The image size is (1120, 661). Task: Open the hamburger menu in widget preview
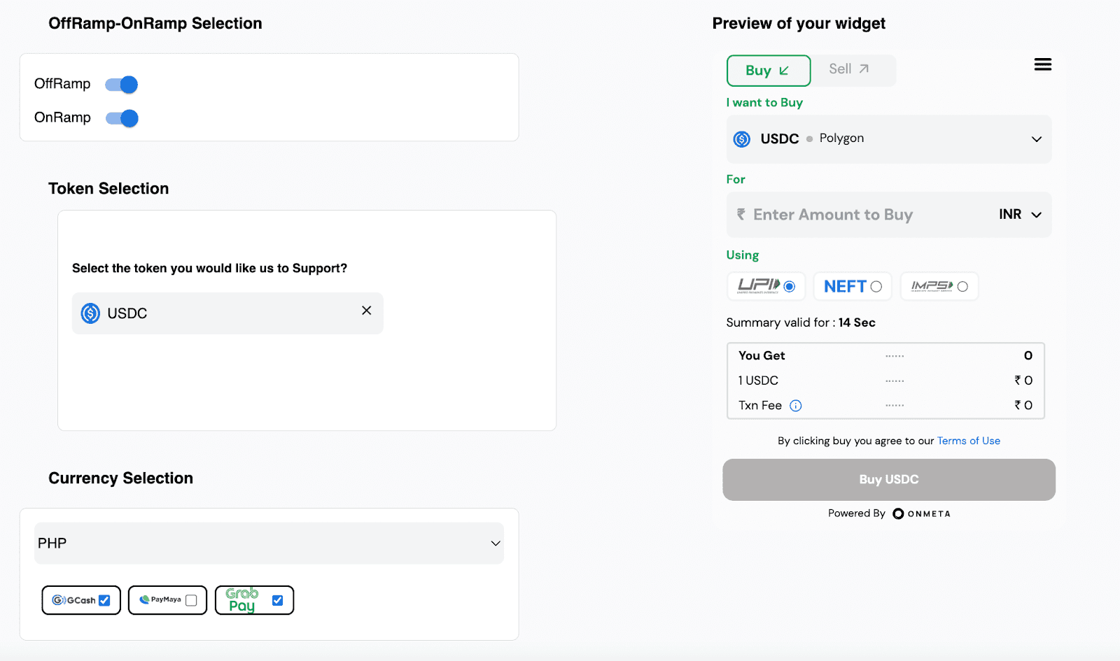coord(1042,65)
